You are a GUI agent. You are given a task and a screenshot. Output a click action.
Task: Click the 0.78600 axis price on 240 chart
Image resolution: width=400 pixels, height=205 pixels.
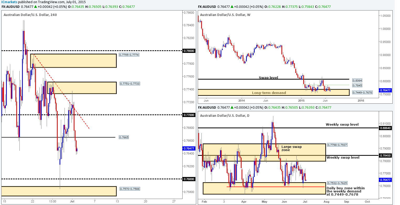pos(188,13)
